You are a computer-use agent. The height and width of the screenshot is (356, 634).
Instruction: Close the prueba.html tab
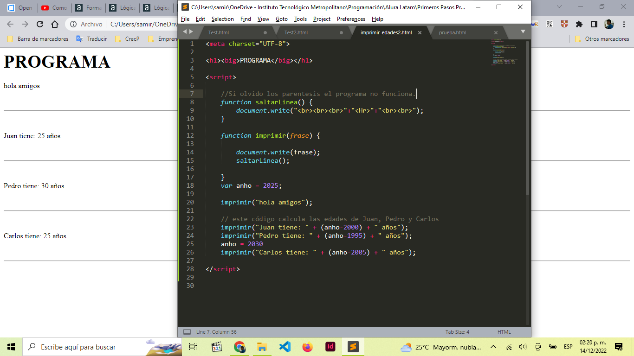496,32
